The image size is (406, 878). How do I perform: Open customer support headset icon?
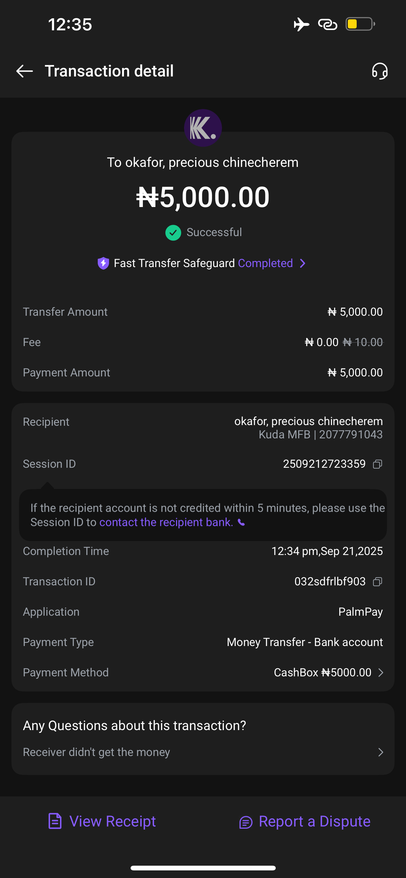tap(379, 71)
